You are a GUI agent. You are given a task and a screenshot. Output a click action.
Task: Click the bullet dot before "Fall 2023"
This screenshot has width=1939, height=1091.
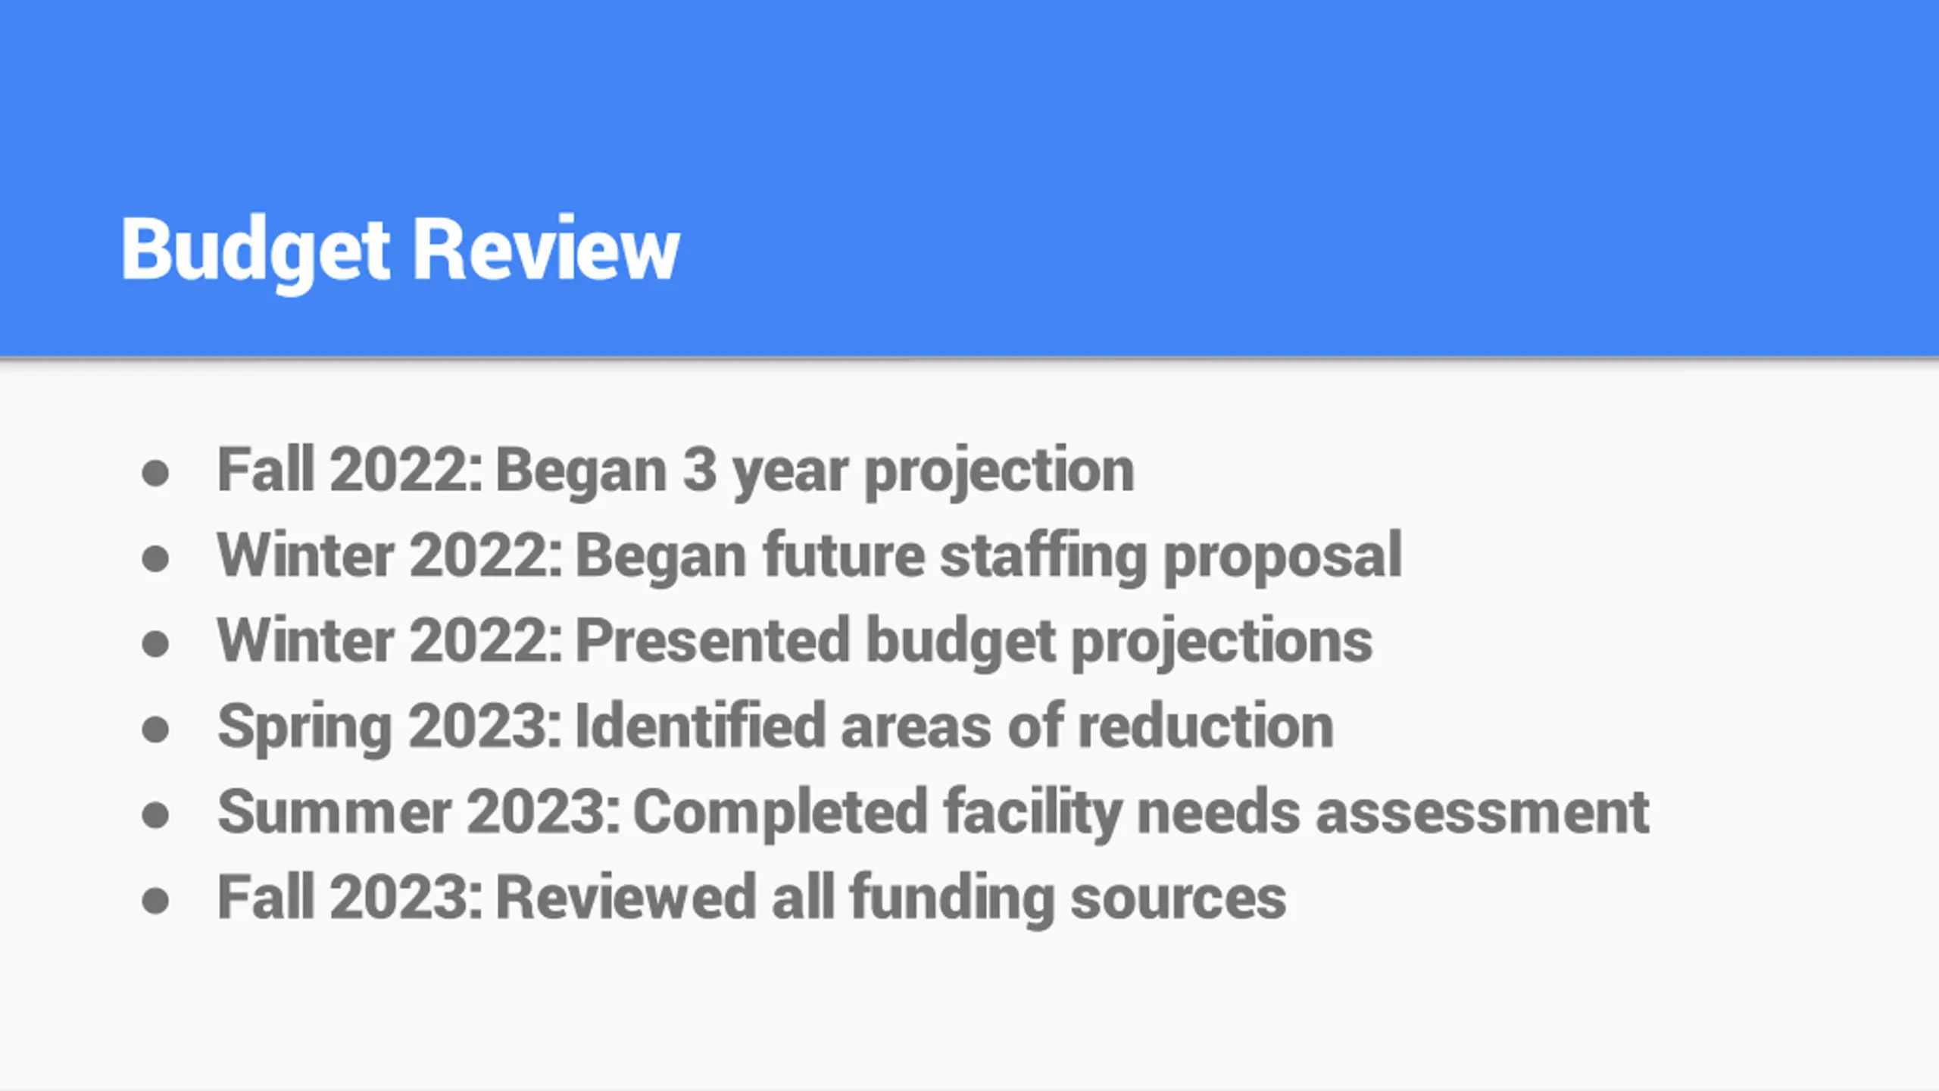155,902
